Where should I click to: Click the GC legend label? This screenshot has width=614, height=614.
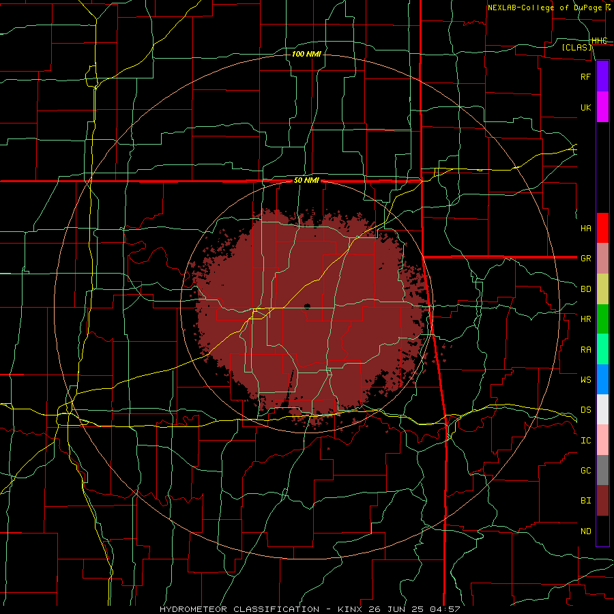[585, 471]
